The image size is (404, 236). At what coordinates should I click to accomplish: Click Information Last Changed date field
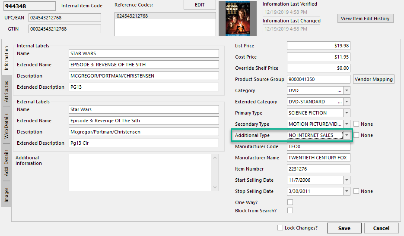point(291,29)
